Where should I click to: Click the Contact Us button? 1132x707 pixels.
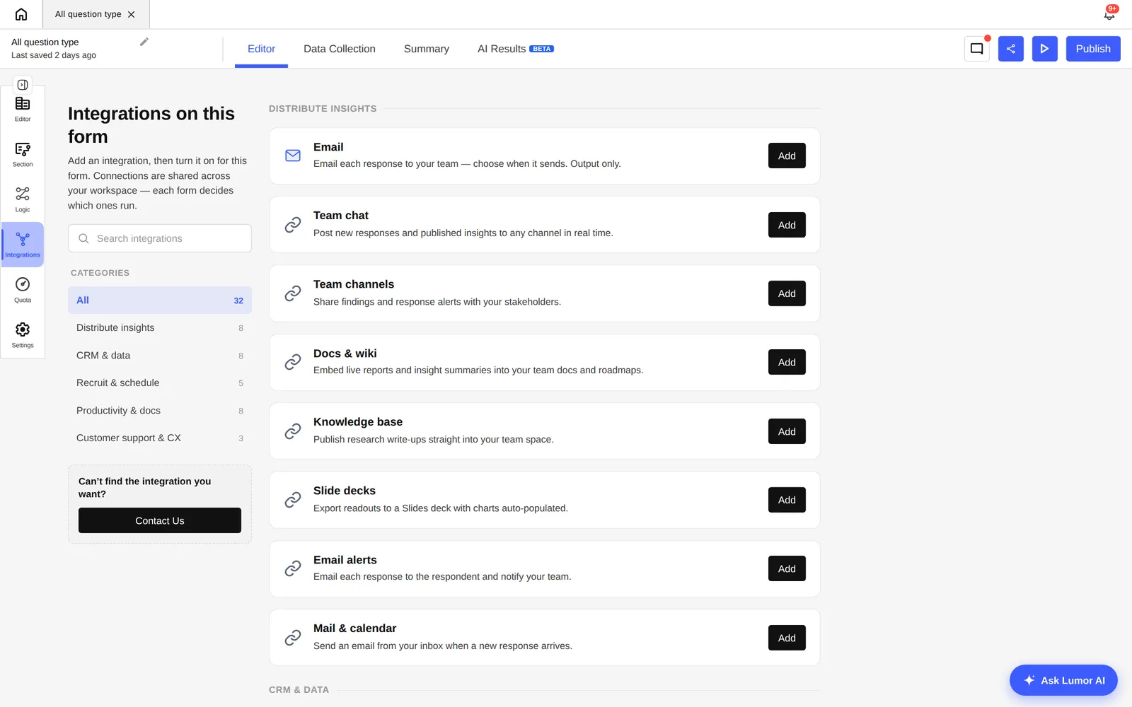click(x=160, y=520)
